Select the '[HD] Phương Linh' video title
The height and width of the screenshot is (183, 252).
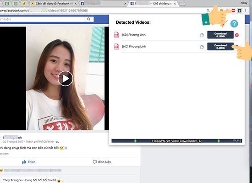point(134,47)
